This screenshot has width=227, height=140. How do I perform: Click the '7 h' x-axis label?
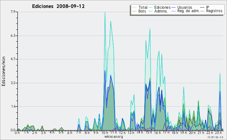[78, 132]
